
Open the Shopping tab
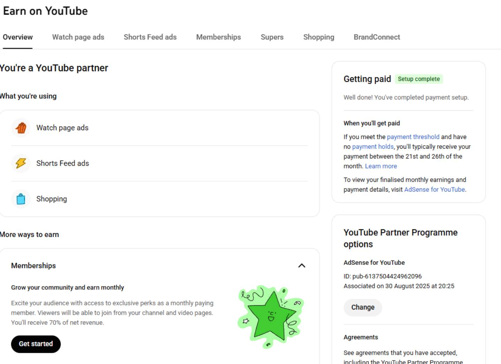[x=319, y=37]
